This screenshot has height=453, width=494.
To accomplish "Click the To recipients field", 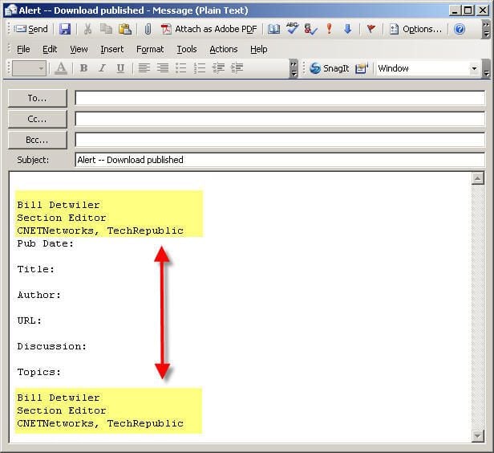I will [280, 98].
